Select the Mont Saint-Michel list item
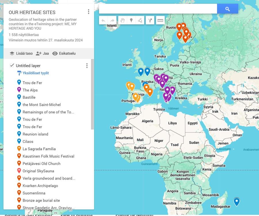This screenshot has width=259, height=216. pyautogui.click(x=42, y=105)
